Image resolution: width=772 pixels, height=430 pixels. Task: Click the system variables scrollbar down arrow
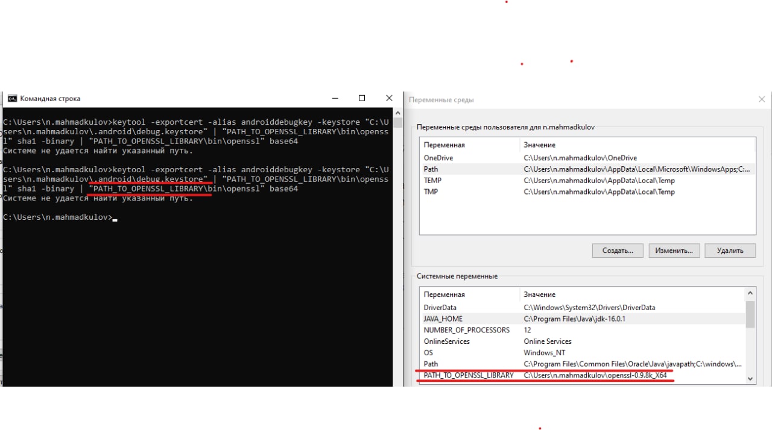[750, 378]
